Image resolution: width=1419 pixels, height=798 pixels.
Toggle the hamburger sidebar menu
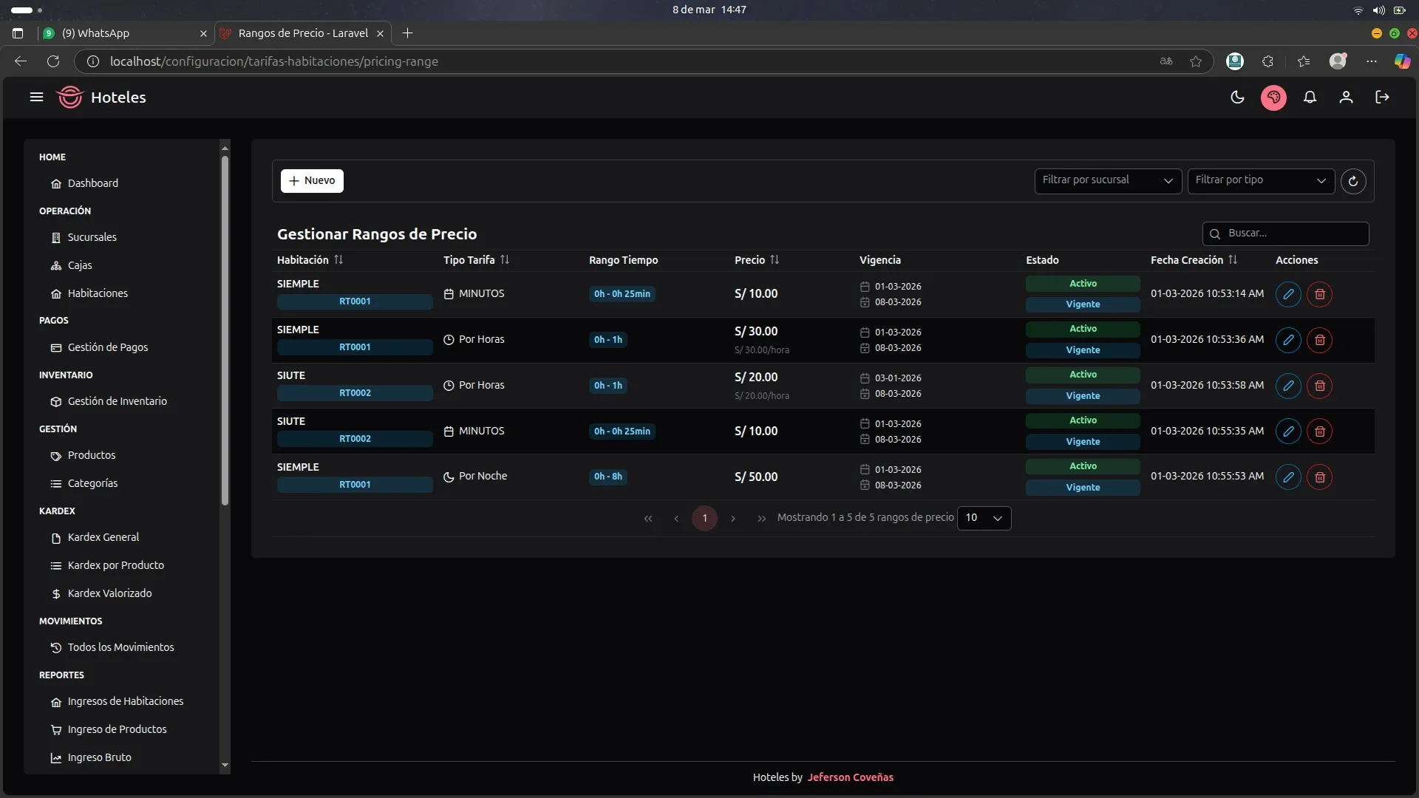36,98
